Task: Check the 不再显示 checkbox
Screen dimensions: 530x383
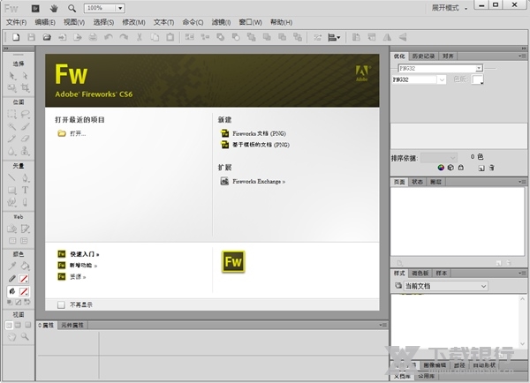Action: coord(61,304)
